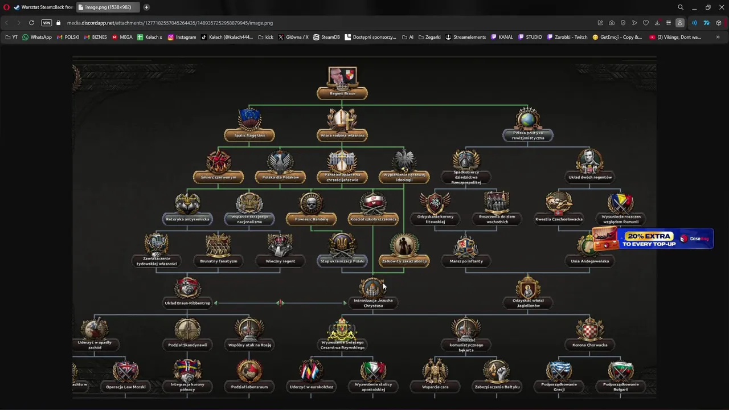Image resolution: width=729 pixels, height=410 pixels.
Task: Click the address bar URL field
Action: (170, 23)
